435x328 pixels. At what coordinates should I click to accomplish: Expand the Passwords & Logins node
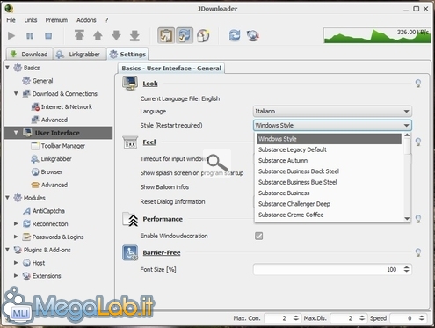16,237
